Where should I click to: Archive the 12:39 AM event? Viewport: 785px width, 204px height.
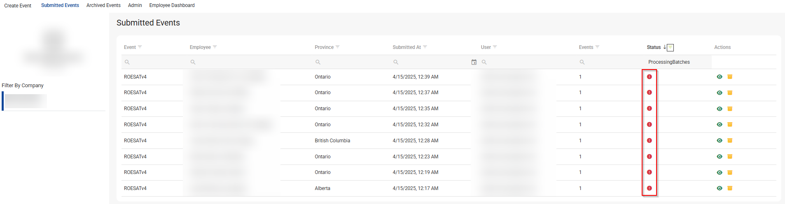(x=729, y=77)
